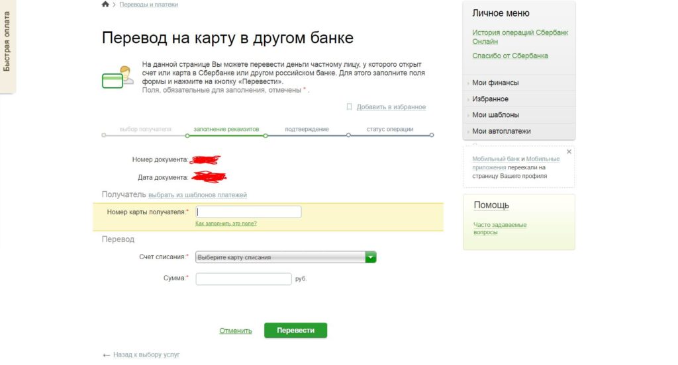Open Часто задаваемые вопросы help link

[500, 229]
